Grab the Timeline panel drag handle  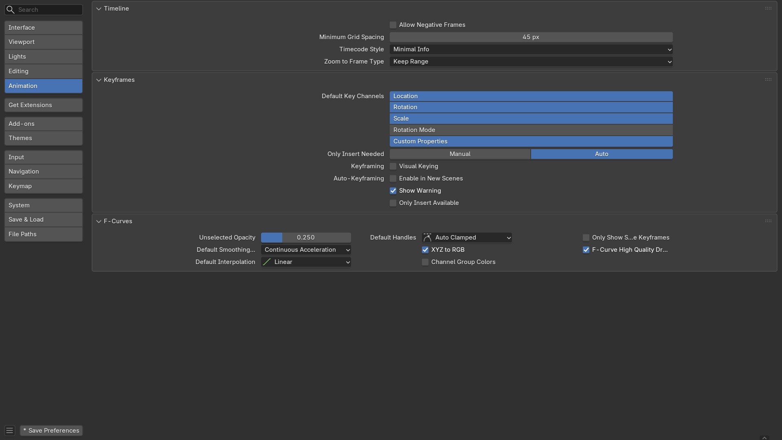[768, 8]
